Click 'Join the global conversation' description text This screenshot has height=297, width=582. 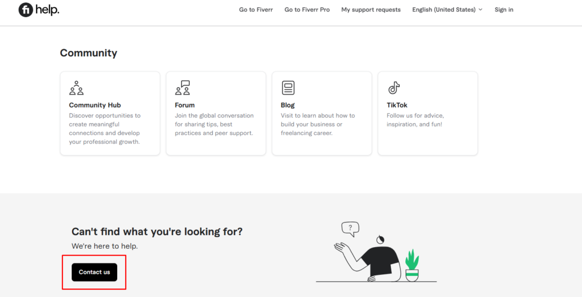(214, 124)
